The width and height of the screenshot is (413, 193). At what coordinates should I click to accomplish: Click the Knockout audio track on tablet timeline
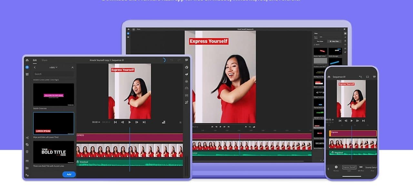click(x=129, y=163)
